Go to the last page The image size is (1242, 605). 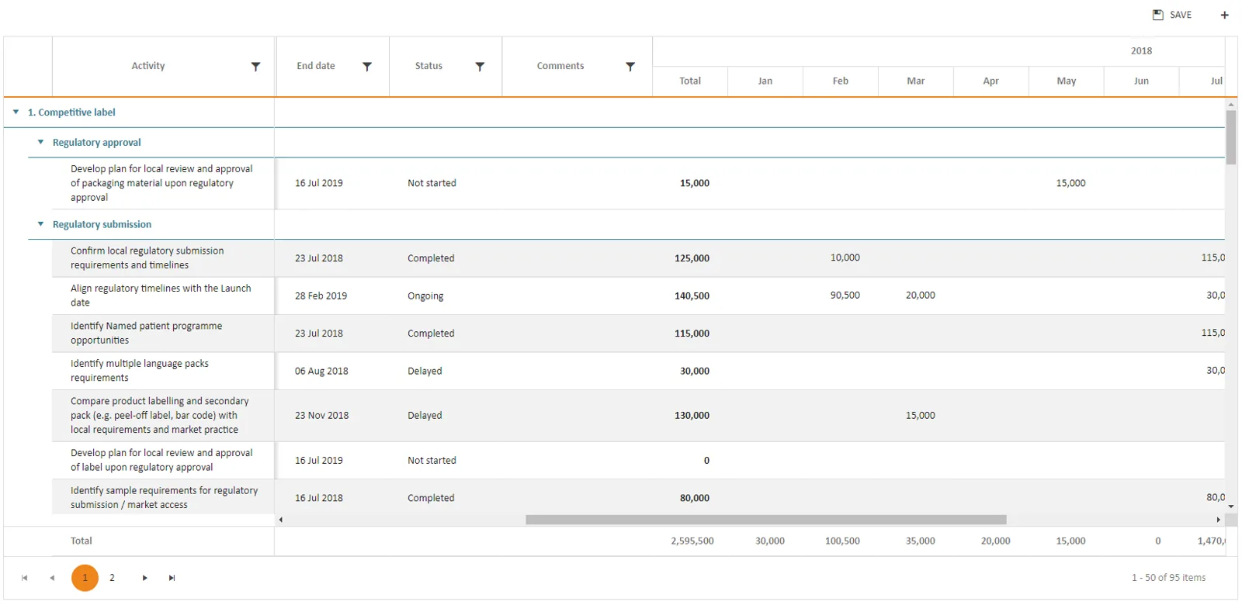click(172, 578)
